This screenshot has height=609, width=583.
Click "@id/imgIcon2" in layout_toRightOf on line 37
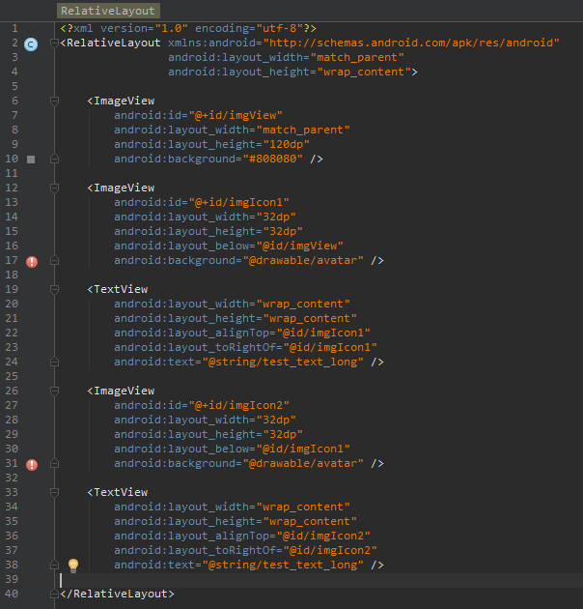[330, 550]
